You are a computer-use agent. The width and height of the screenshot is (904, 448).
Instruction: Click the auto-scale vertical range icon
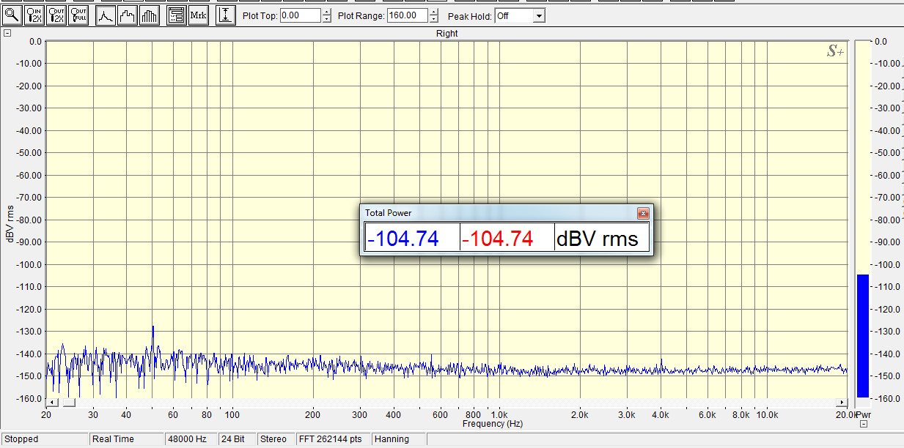(226, 15)
